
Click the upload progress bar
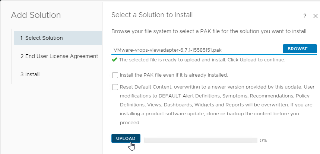click(x=201, y=140)
